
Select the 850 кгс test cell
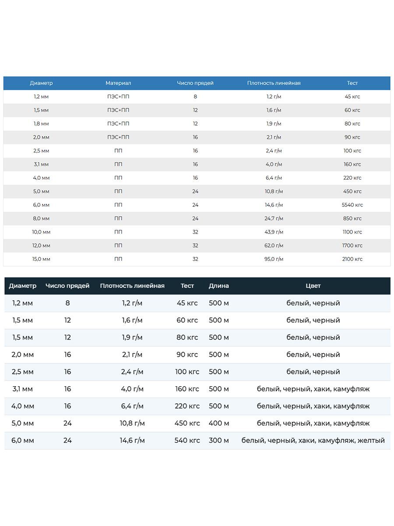(x=352, y=218)
